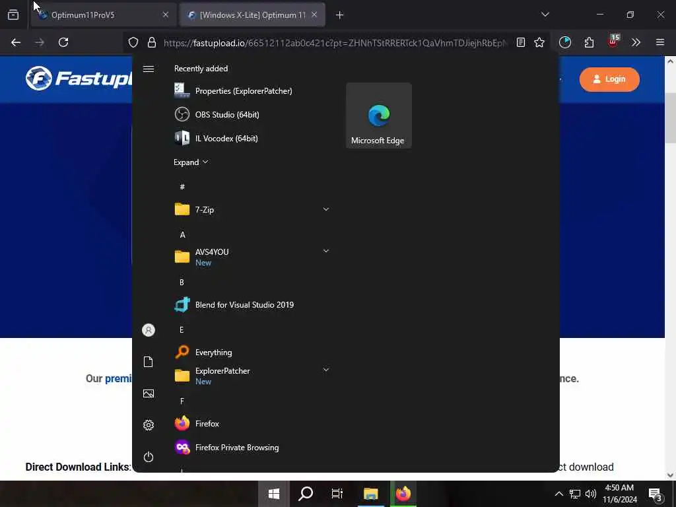Open the Extensions puzzle icon
Viewport: 676px width, 507px height.
point(589,42)
